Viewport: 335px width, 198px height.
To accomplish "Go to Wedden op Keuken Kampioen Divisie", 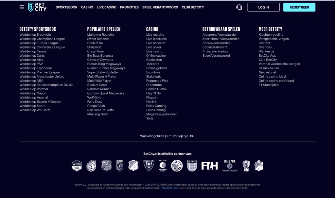I will click(x=46, y=85).
